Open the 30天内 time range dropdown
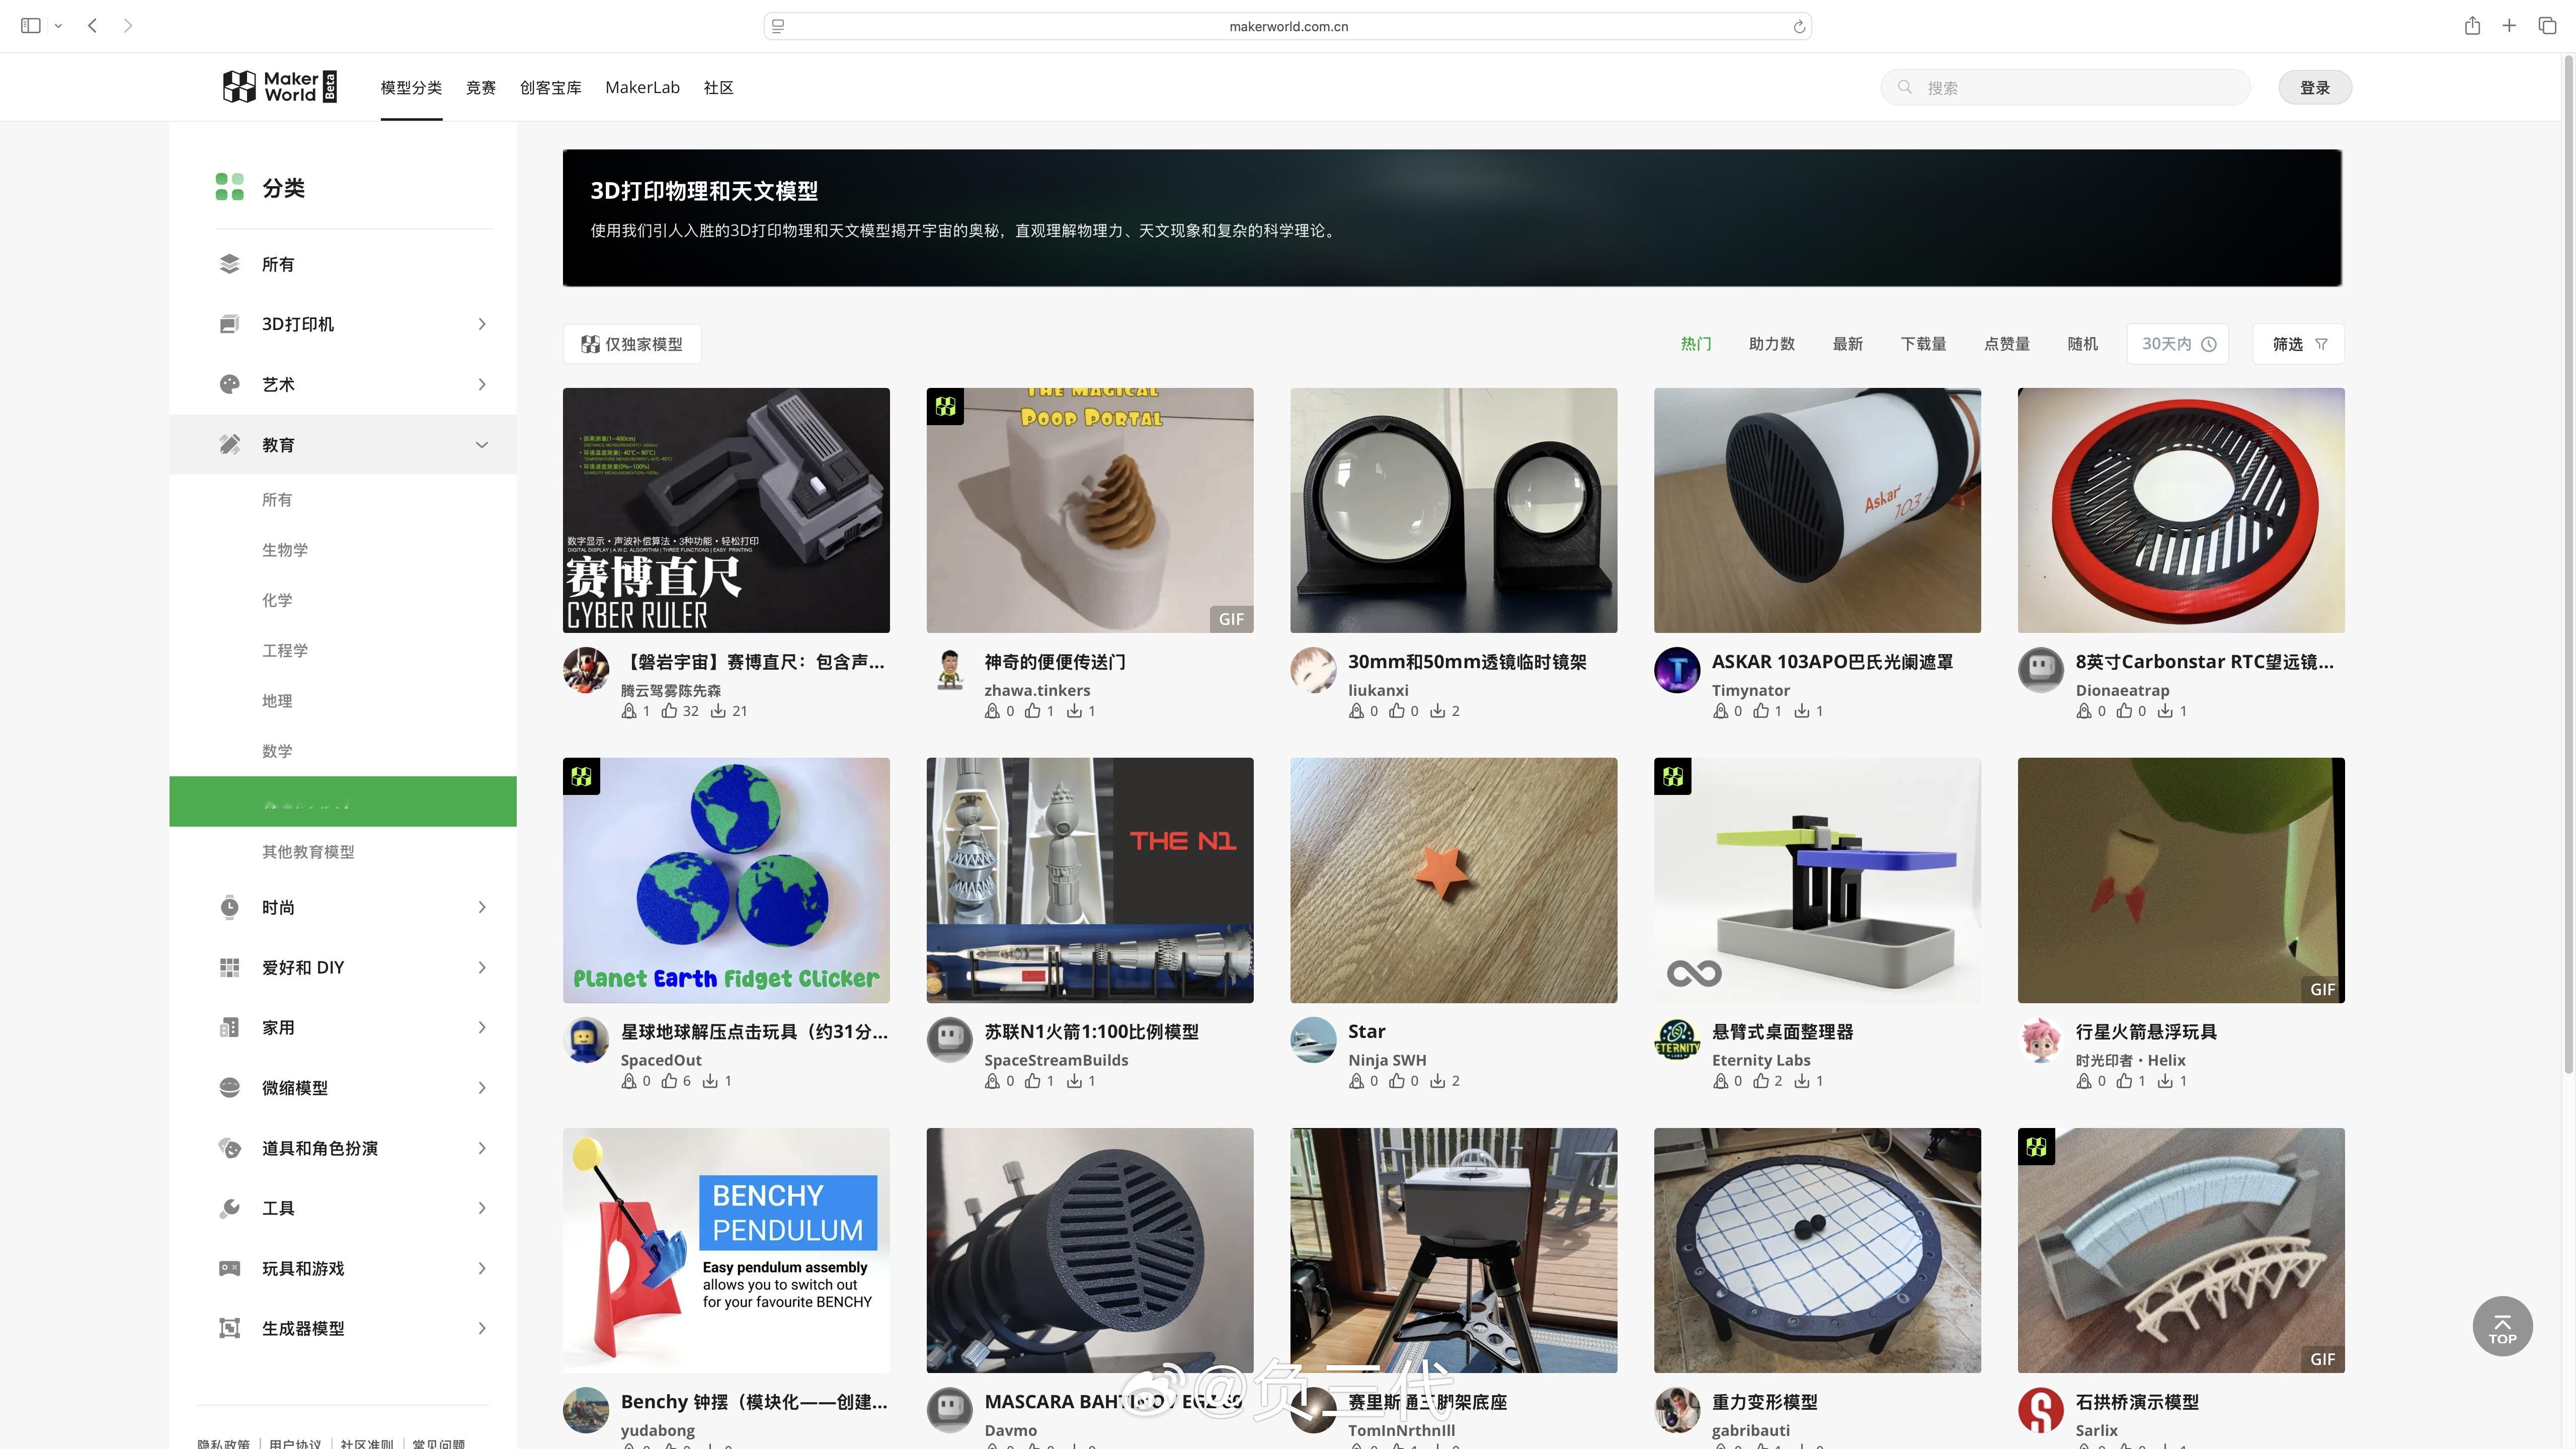This screenshot has height=1449, width=2576. (x=2178, y=344)
